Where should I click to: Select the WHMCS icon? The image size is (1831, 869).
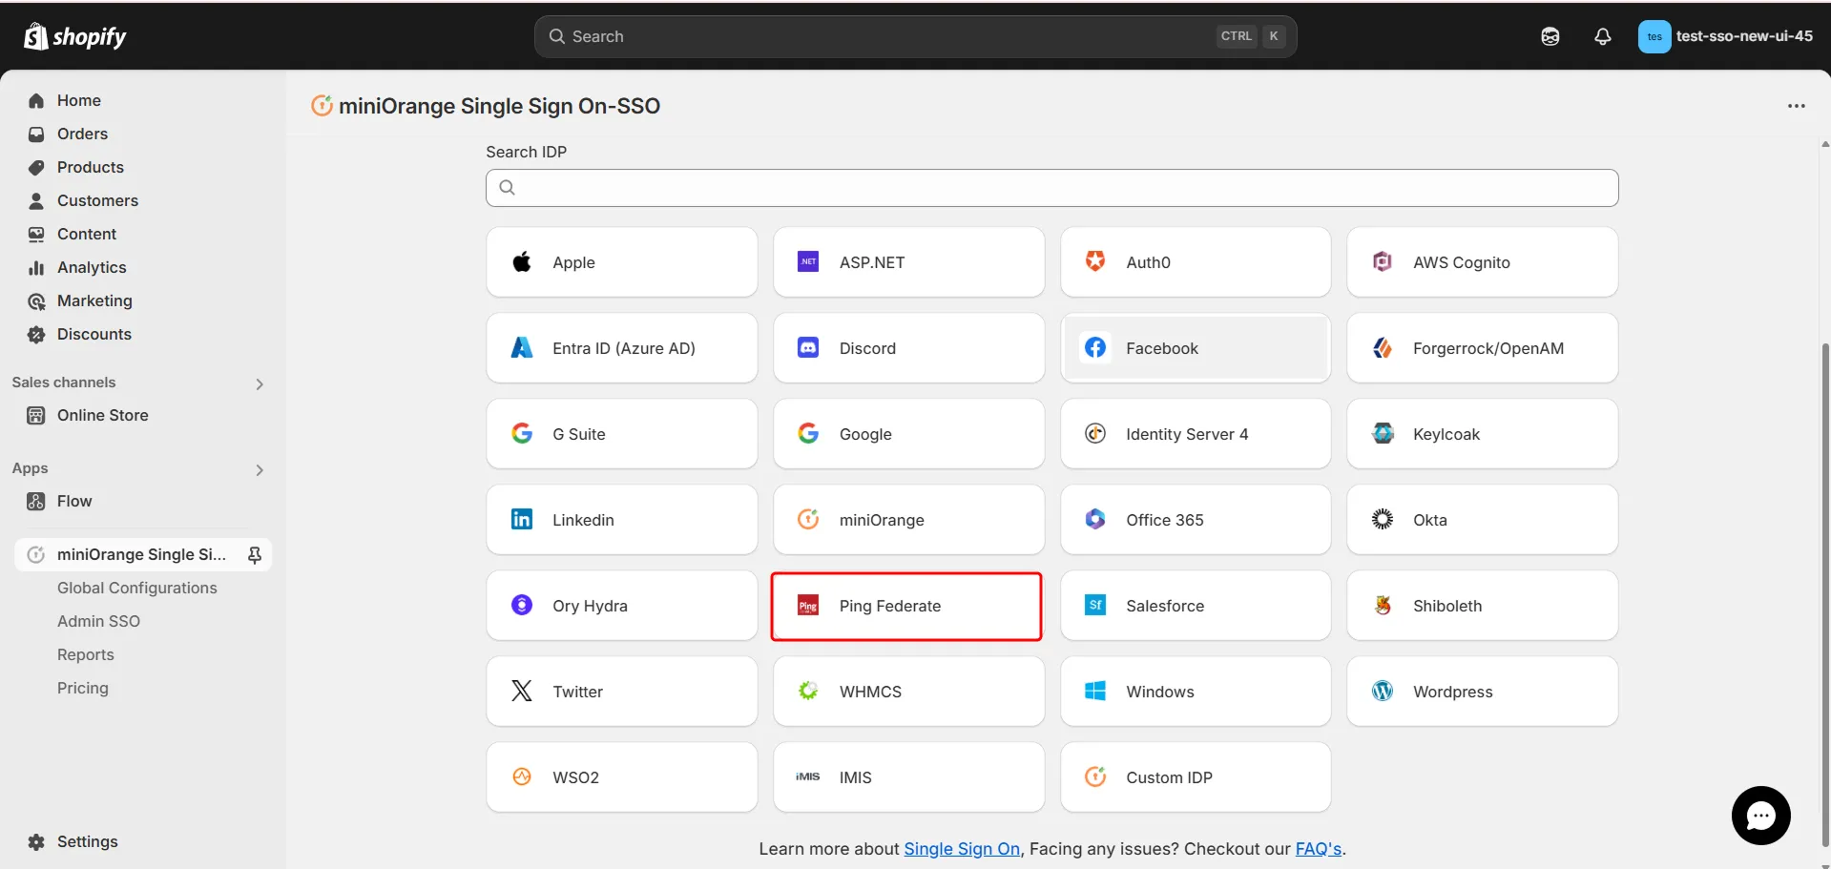click(808, 691)
